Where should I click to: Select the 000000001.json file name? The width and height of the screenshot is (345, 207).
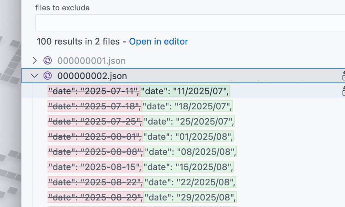(x=91, y=61)
